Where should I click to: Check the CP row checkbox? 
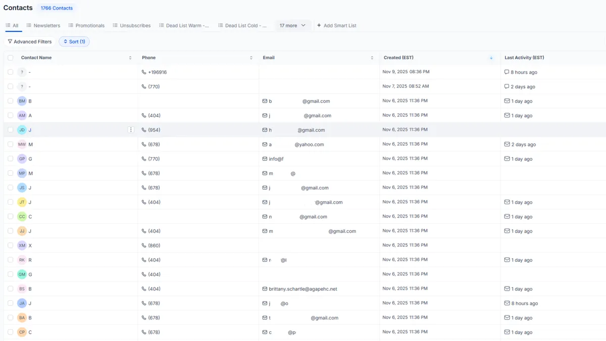11,332
